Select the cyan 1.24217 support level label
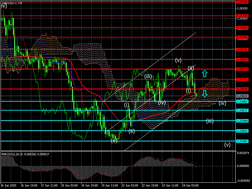The width and height of the screenshot is (252, 189). tap(242, 111)
